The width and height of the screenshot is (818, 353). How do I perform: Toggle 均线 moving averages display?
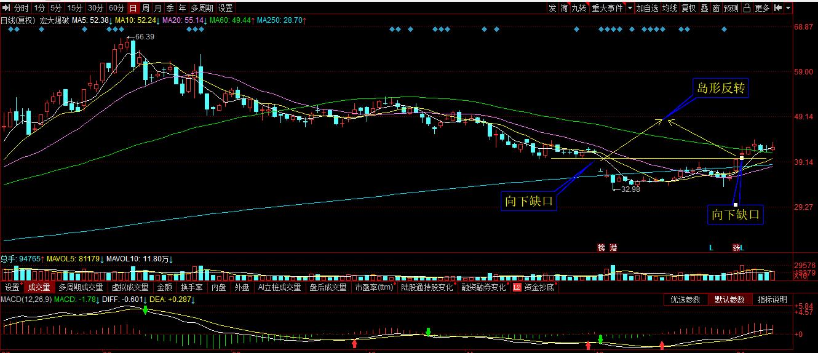(x=669, y=8)
